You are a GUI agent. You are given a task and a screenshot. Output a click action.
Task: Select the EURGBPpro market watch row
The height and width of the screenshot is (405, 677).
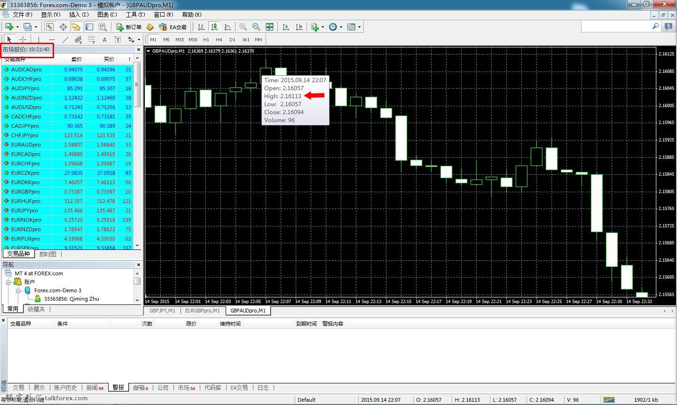click(x=68, y=192)
